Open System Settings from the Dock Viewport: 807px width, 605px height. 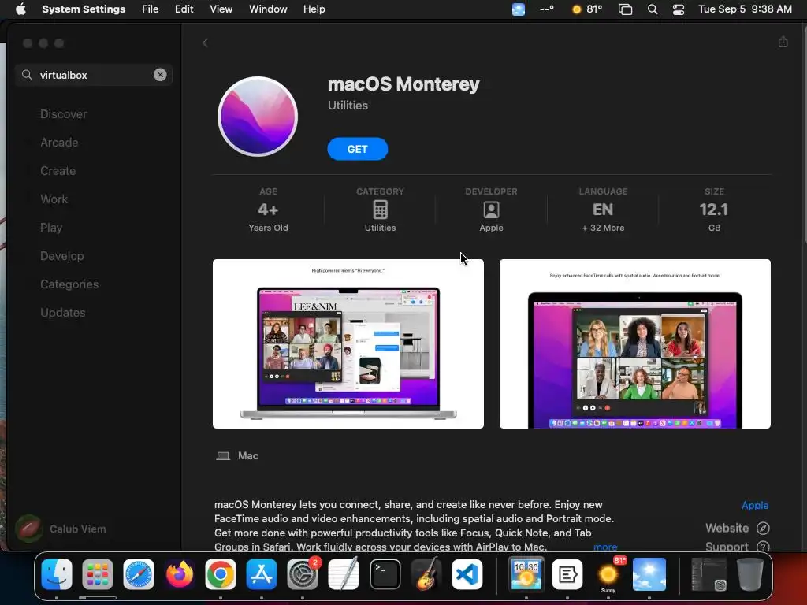[x=303, y=574]
